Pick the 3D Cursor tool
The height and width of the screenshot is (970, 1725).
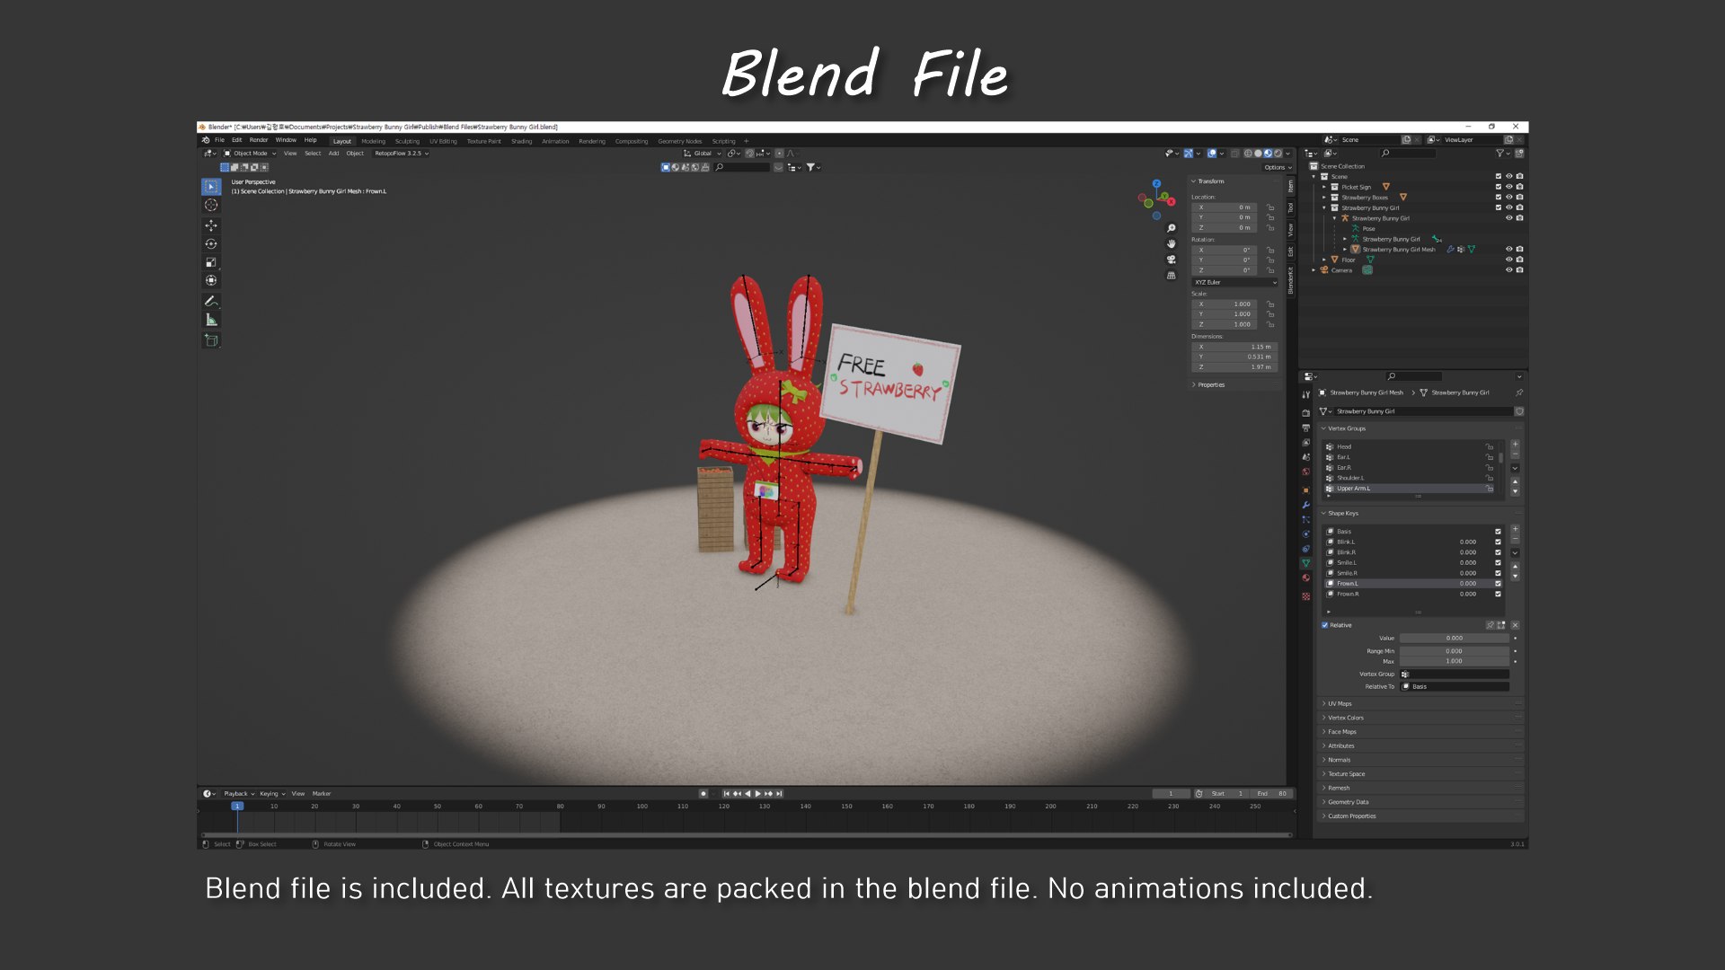(211, 206)
